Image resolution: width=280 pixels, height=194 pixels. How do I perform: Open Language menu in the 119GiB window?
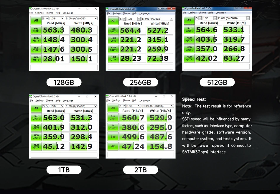point(68,13)
